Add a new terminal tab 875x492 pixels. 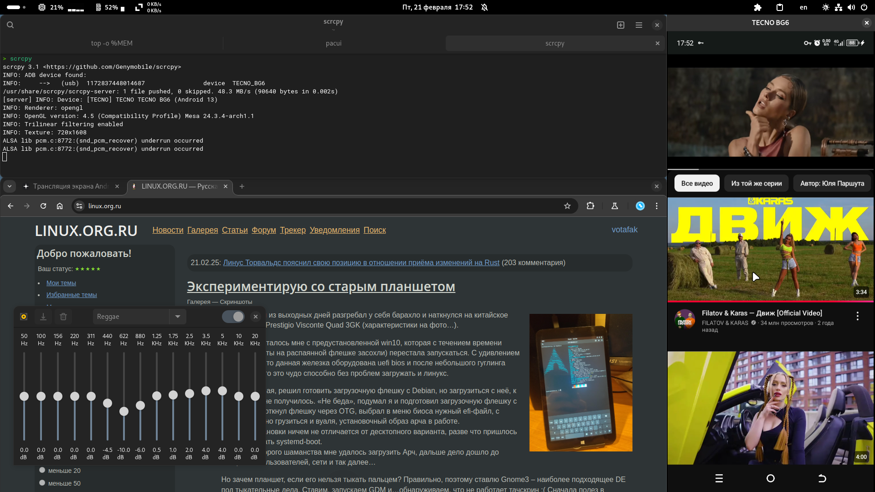[x=621, y=25]
